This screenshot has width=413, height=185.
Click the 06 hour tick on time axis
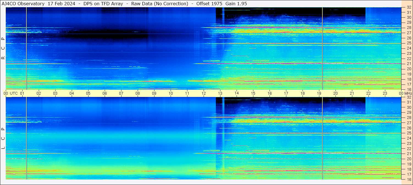[x=105, y=93]
